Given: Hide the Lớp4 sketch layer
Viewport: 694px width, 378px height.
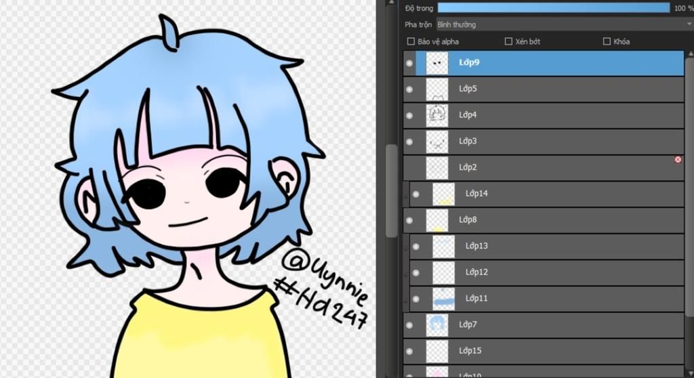Looking at the screenshot, I should point(409,115).
